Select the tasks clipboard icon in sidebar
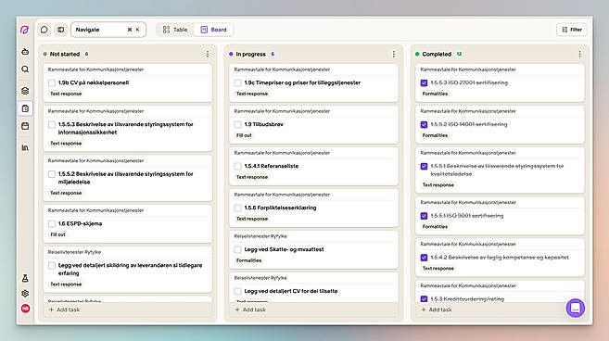 tap(25, 108)
